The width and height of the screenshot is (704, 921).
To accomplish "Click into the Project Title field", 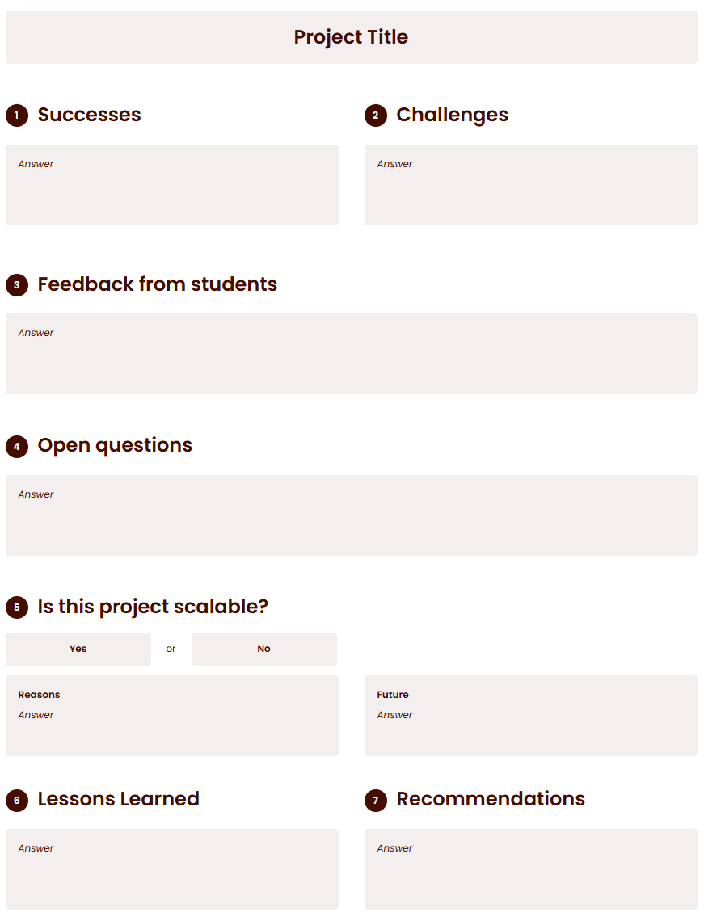I will coord(352,37).
